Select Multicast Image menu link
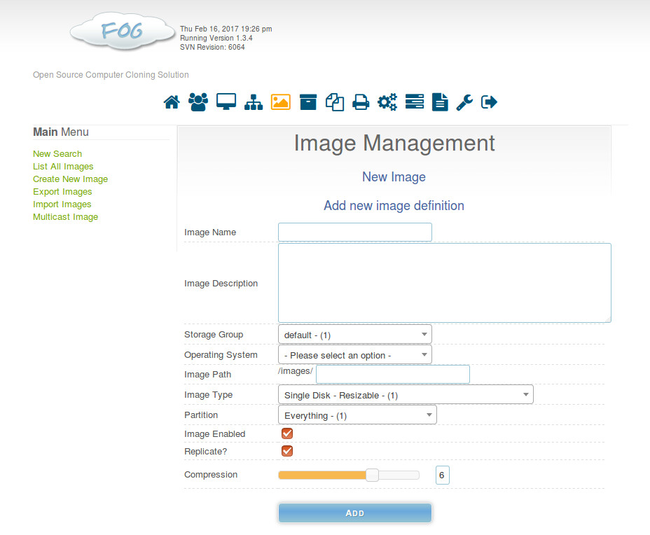The width and height of the screenshot is (650, 535). coord(66,217)
